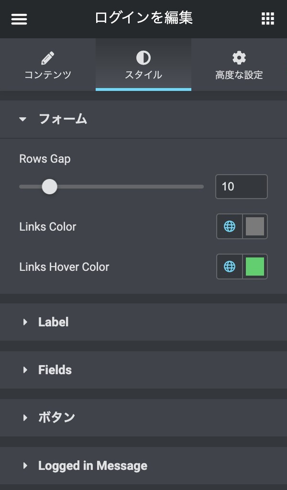Click the Rows Gap slider handle
Viewport: 287px width, 490px height.
pos(49,187)
